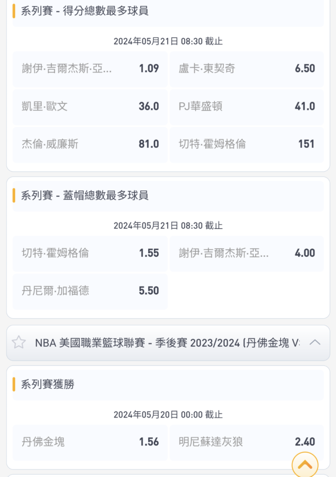Select 謝伊·吉爾杰斯·亞 odds 1.09 for top scorer
This screenshot has height=477, width=336.
90,69
